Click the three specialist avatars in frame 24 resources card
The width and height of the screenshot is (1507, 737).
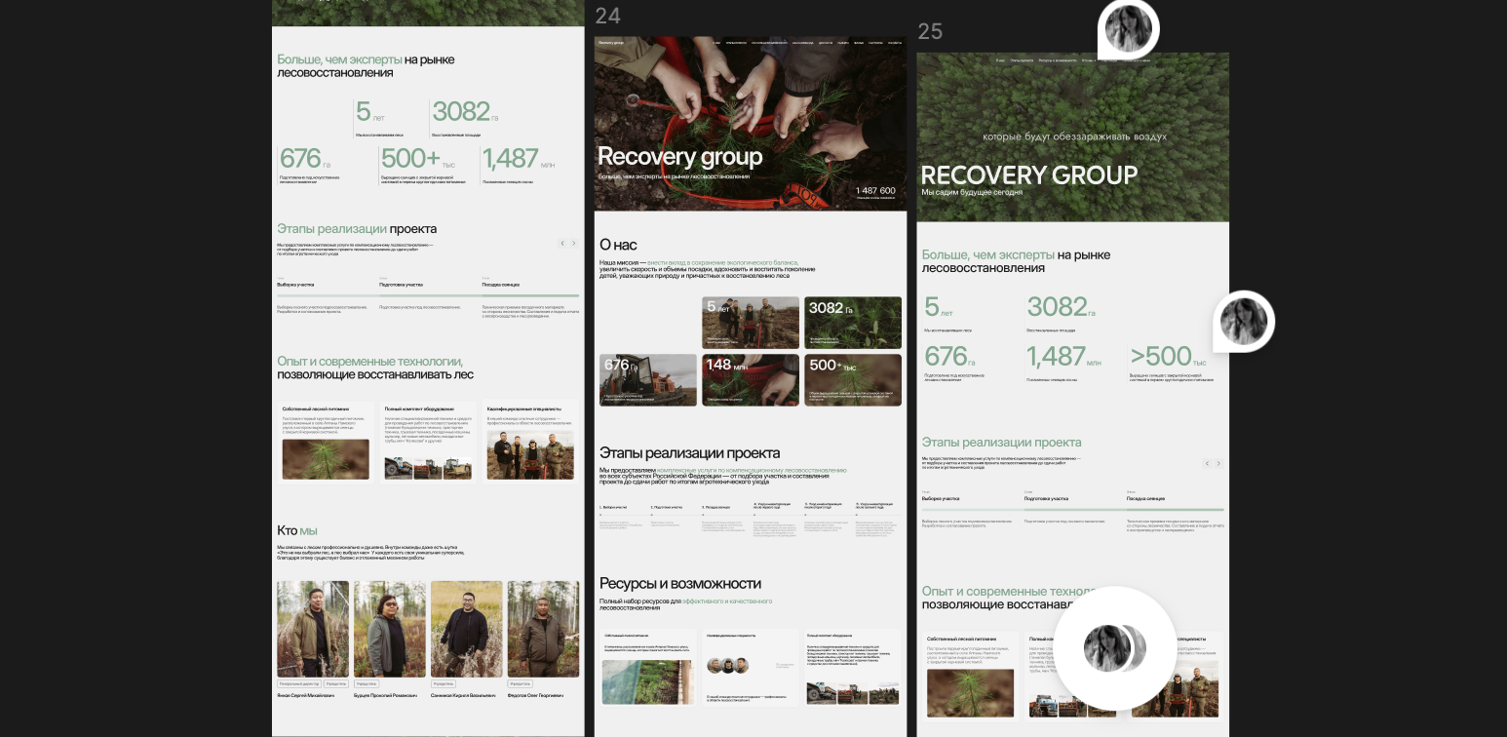[x=728, y=666]
